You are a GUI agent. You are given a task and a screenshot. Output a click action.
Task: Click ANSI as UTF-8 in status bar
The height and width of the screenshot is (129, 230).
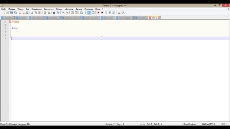tap(208, 124)
